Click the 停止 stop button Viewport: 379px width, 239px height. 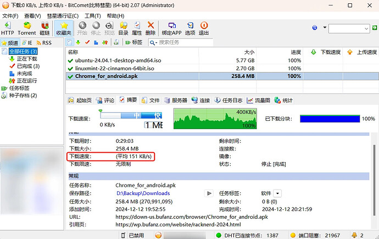coord(96,28)
